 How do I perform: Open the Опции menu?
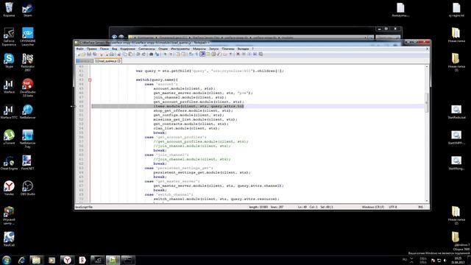tap(163, 49)
